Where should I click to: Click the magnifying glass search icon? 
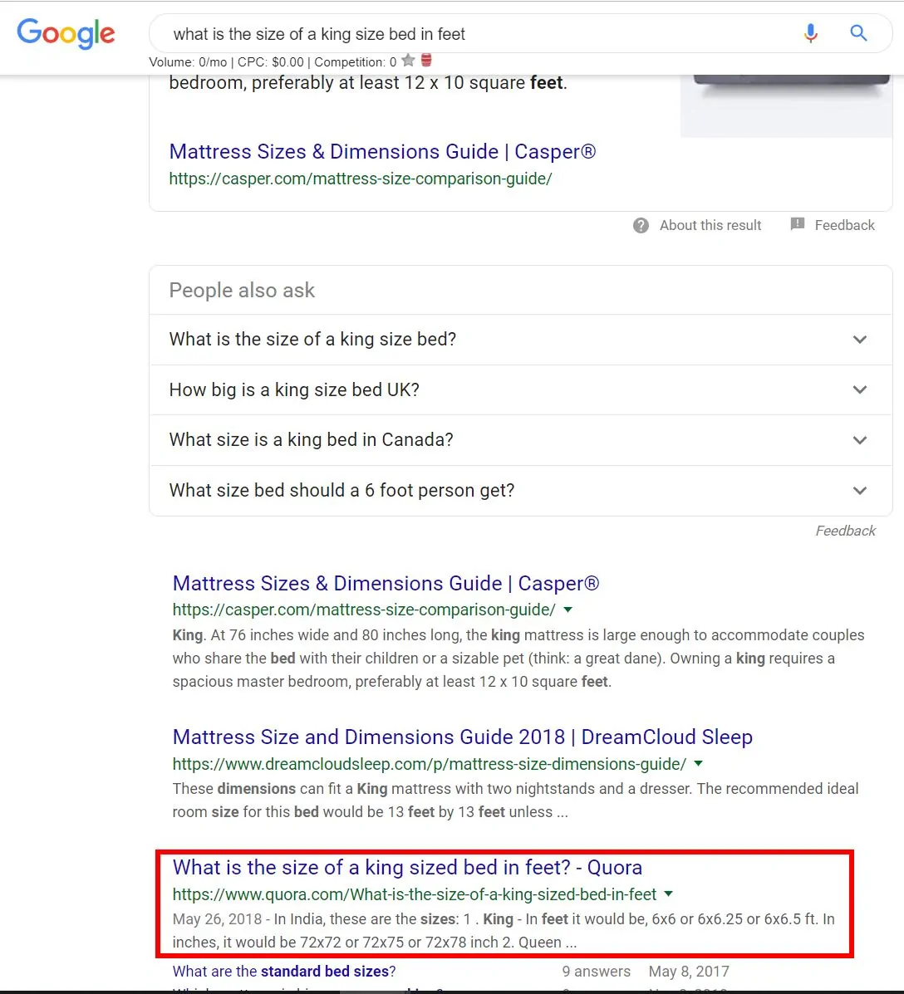point(858,33)
